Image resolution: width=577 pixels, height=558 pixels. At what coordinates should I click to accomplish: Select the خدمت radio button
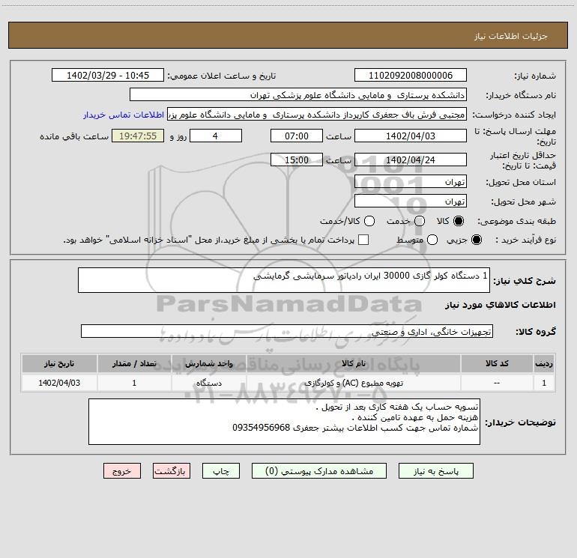pos(420,221)
